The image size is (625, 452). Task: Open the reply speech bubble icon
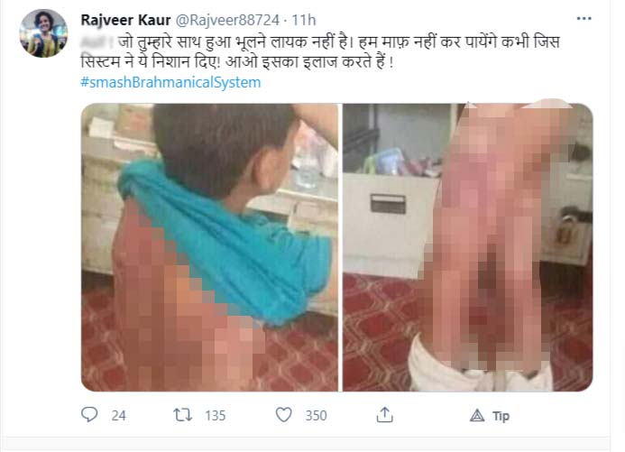[x=89, y=415]
